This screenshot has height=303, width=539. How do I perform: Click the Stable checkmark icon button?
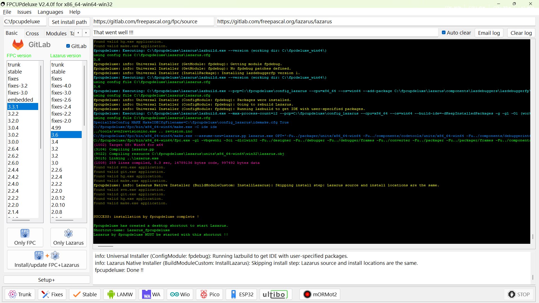85,294
